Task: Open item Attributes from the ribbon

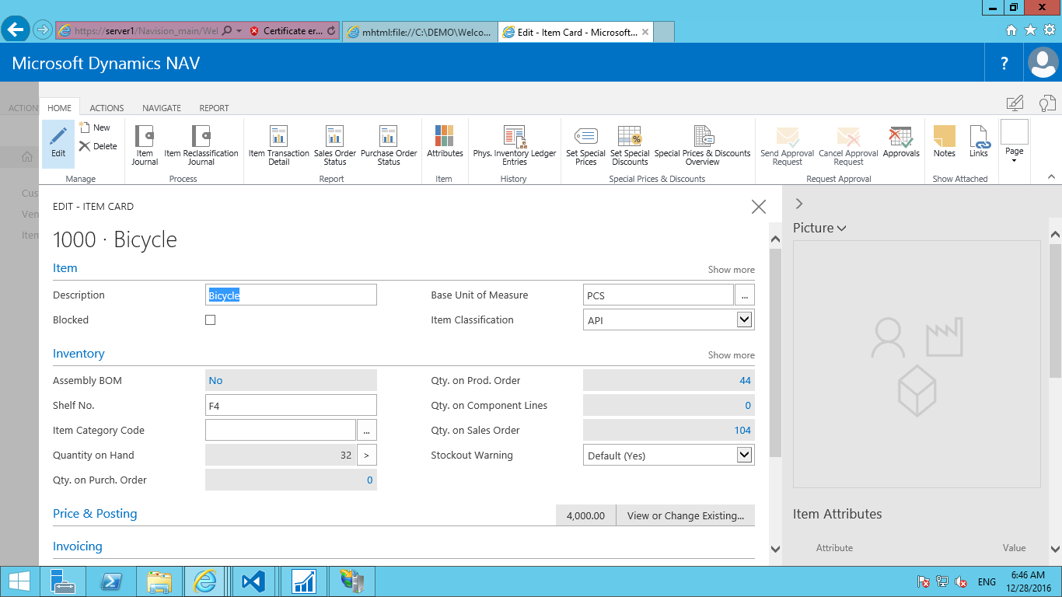Action: coord(445,141)
